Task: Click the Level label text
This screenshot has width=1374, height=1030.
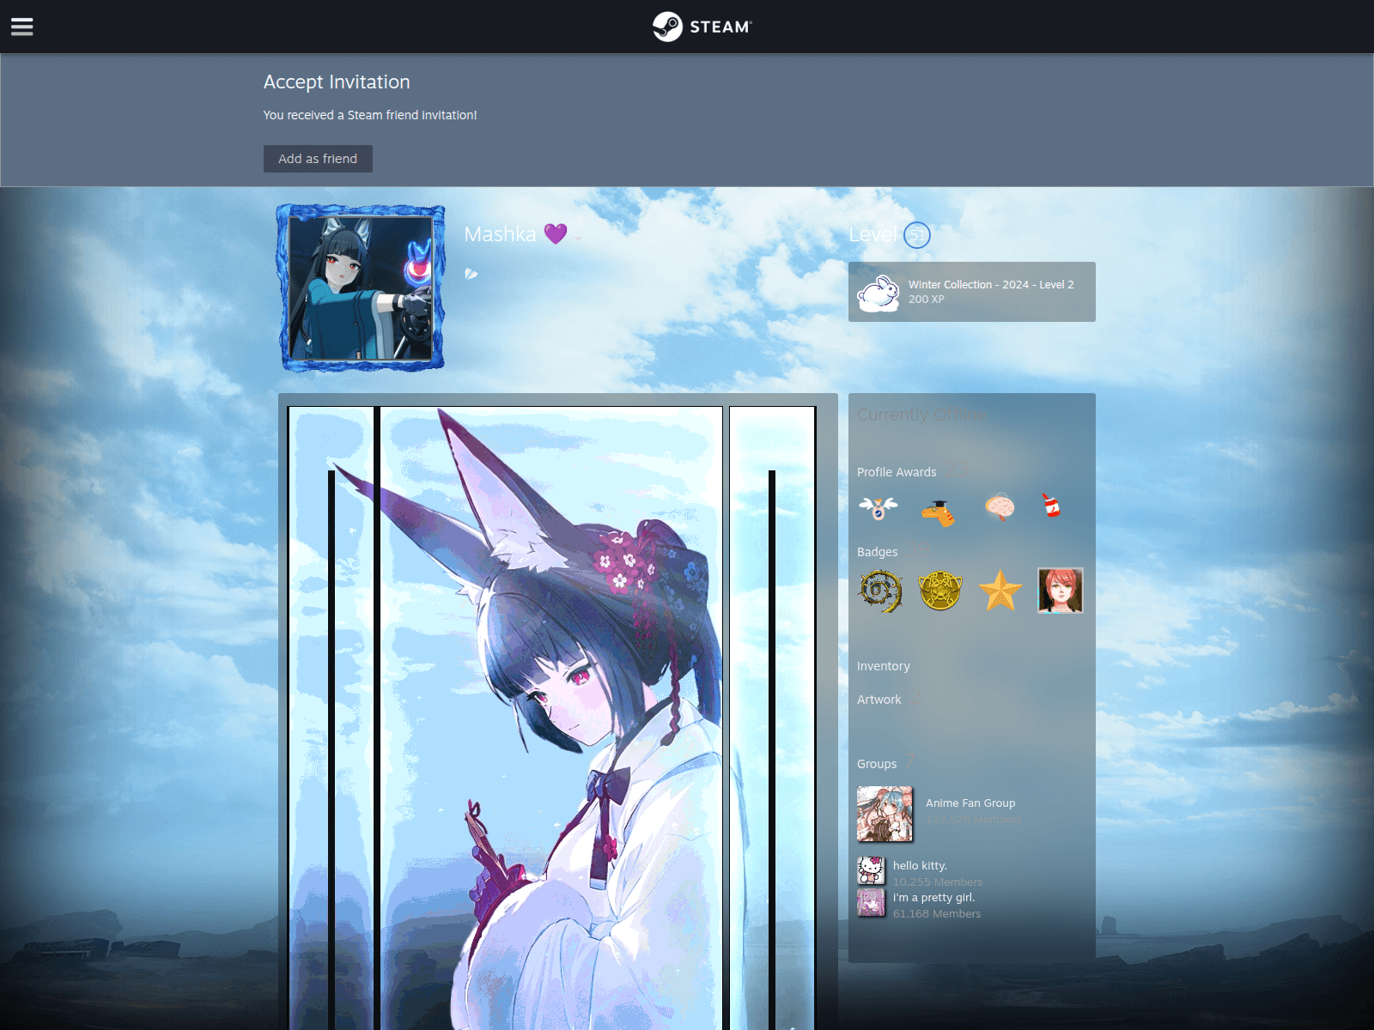Action: [x=873, y=234]
